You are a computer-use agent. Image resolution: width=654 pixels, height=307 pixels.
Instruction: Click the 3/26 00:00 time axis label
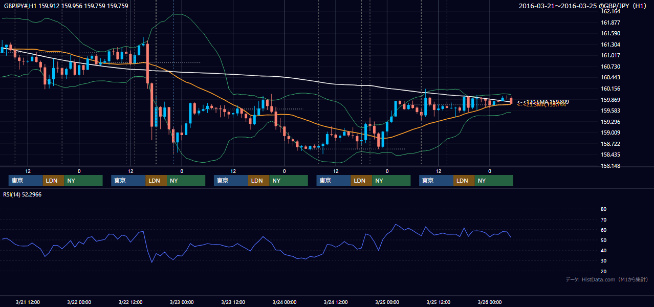pos(490,302)
